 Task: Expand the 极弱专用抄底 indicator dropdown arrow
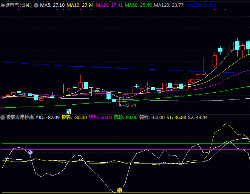point(3,118)
